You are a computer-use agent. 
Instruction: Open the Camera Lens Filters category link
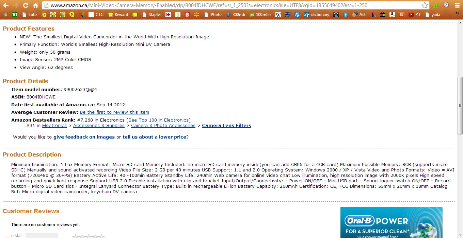226,125
